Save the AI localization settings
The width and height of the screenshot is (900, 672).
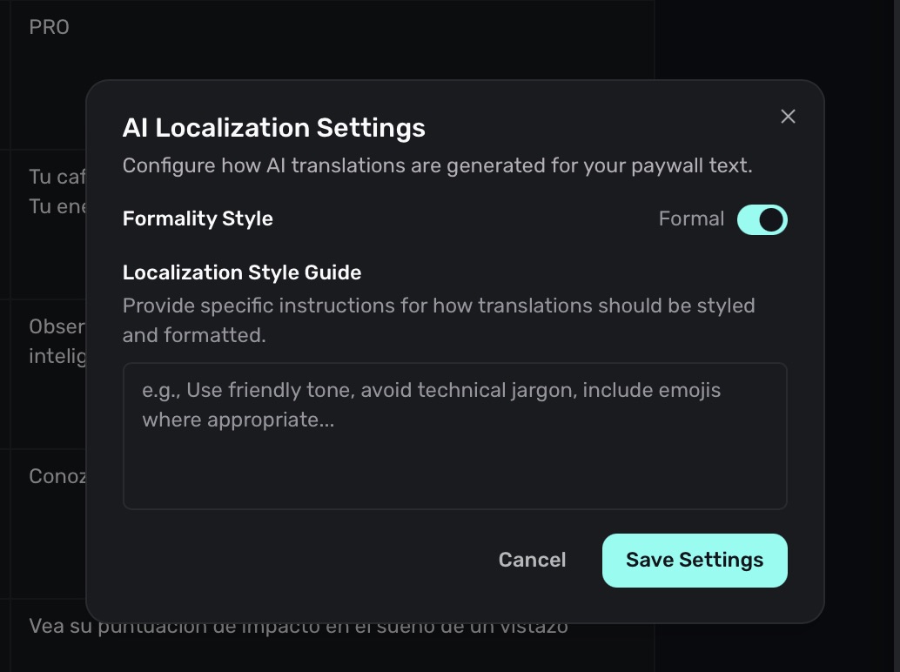(694, 560)
